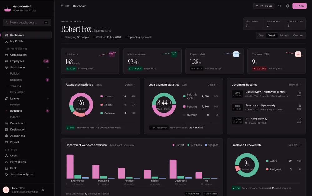Open Attendance Policies menu item
This screenshot has height=196, width=312.
click(x=15, y=74)
